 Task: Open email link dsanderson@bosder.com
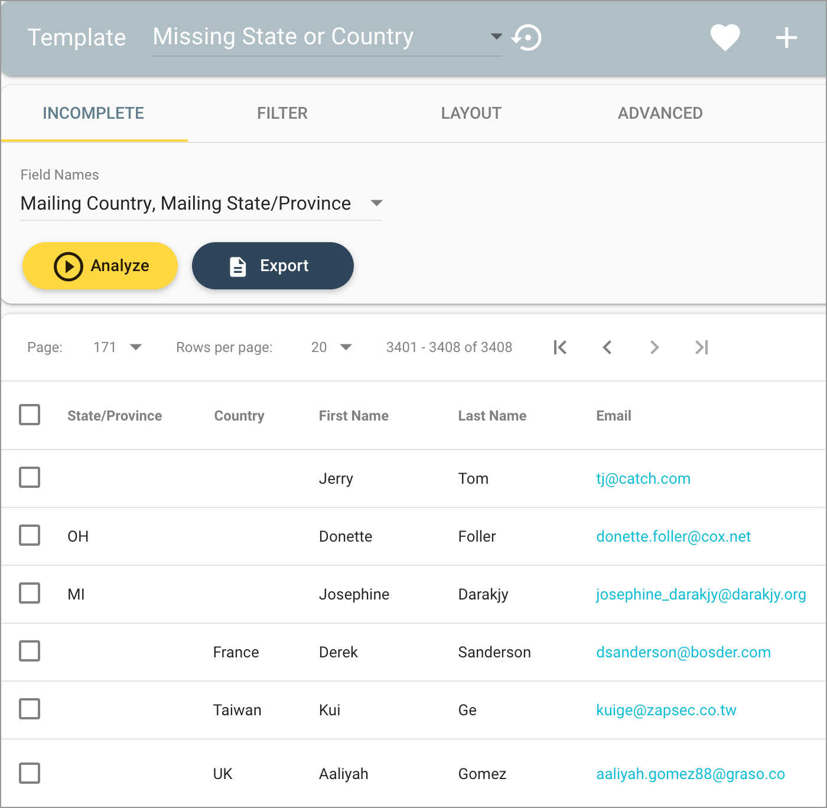coord(683,652)
